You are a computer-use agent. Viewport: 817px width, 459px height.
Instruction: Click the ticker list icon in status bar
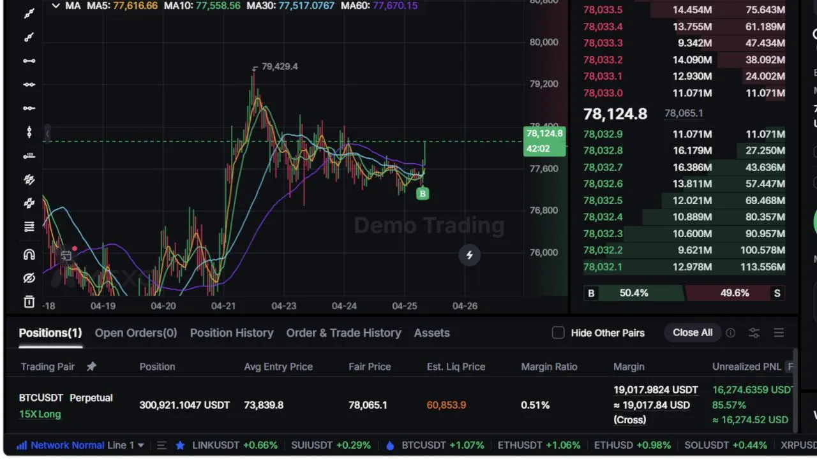click(161, 446)
